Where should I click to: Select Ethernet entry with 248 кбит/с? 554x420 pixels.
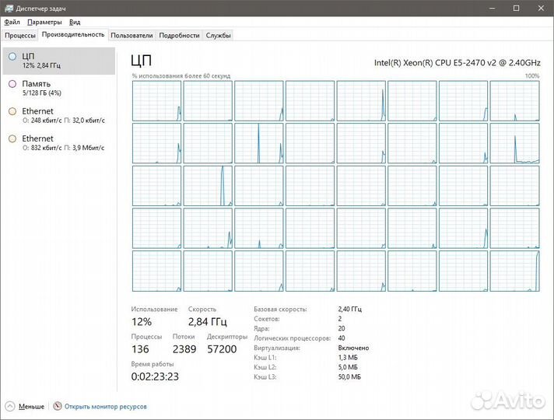coord(58,116)
